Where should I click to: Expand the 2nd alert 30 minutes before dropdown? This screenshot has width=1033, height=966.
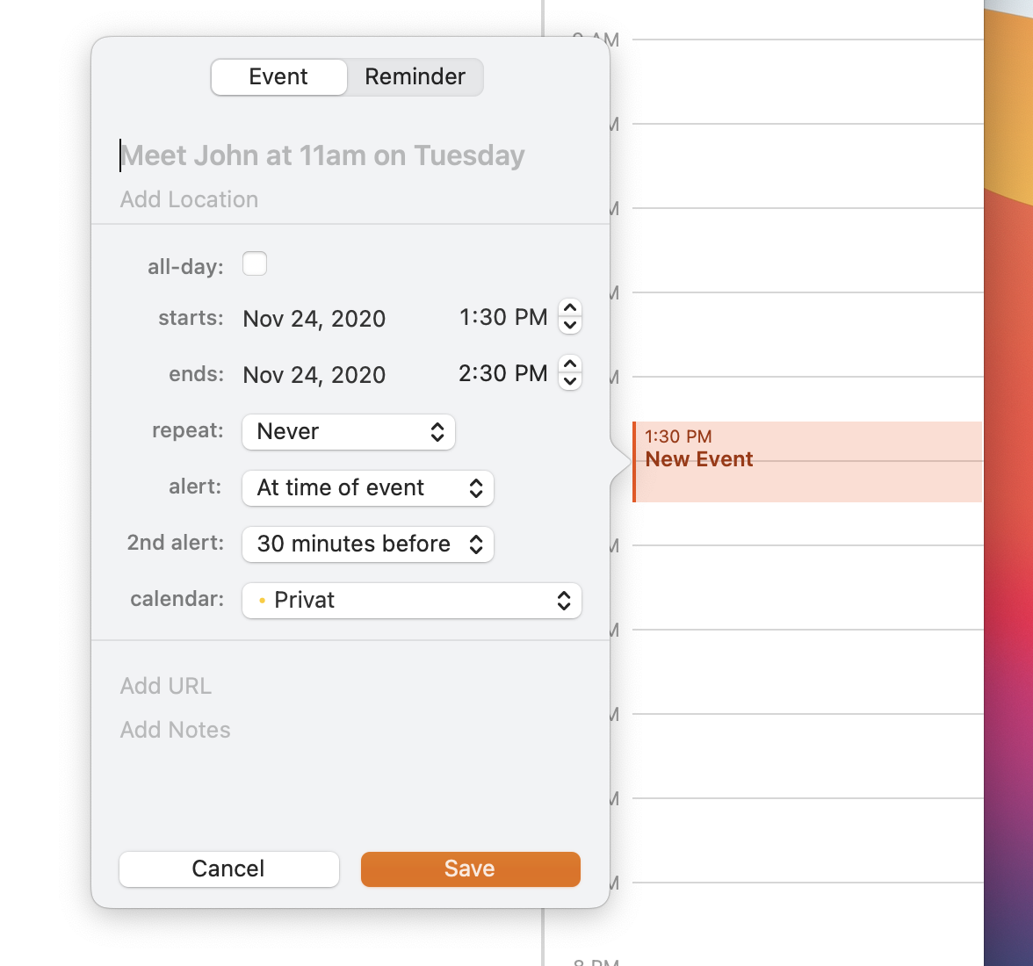coord(367,544)
